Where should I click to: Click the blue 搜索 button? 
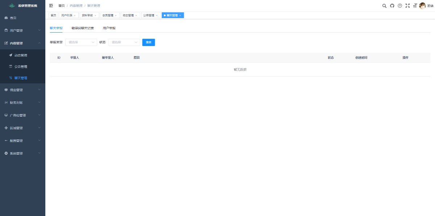point(149,42)
